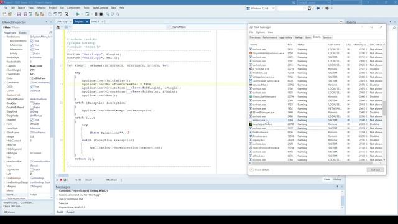
Task: Open the Component menu
Action: click(73, 8)
